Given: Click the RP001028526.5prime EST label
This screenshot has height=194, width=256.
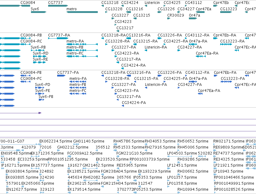Looking at the screenshot, I should coord(234,189).
